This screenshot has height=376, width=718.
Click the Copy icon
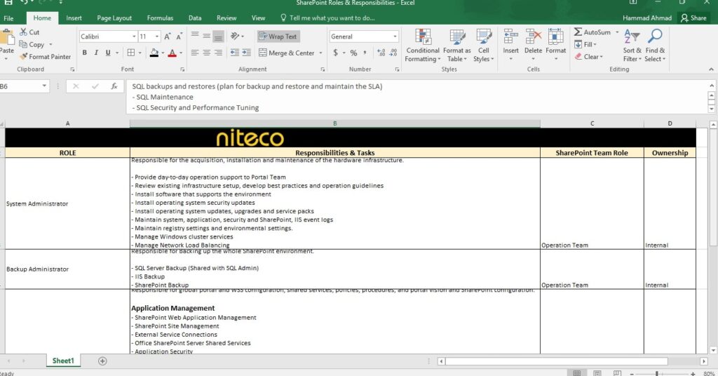pyautogui.click(x=23, y=44)
